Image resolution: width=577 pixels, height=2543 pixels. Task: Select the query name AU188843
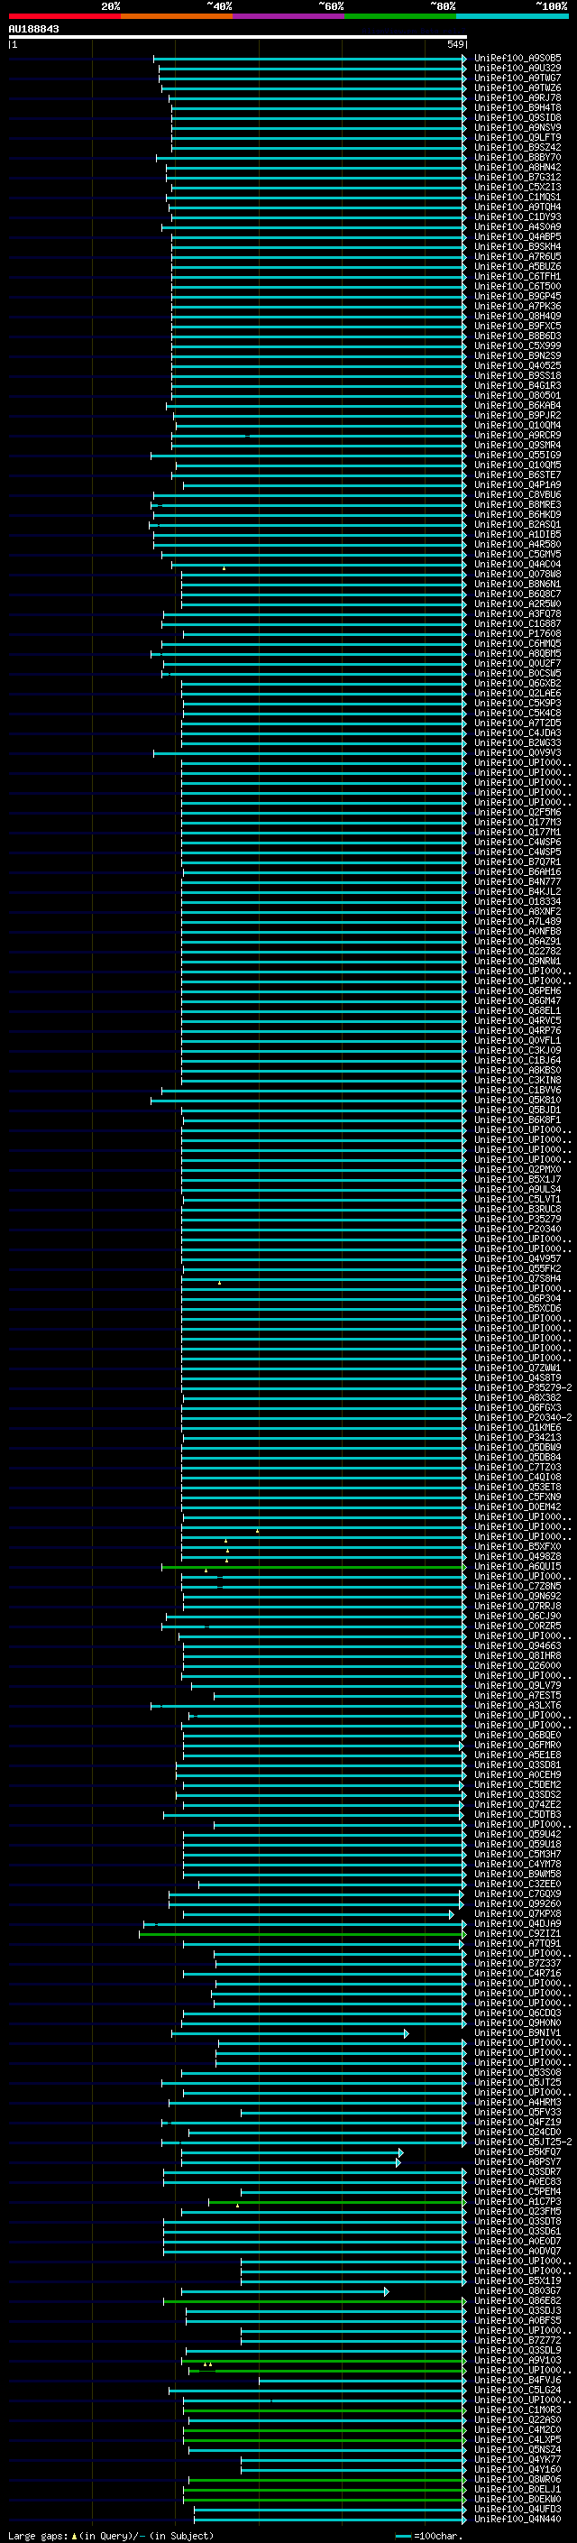(33, 29)
